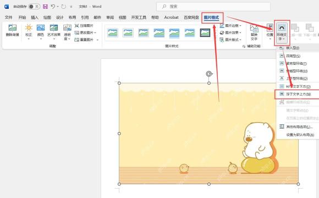Switch to the 设计 Design tab
The image size is (319, 198).
59,18
